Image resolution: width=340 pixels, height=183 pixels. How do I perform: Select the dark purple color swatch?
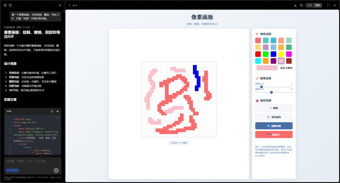(274, 61)
